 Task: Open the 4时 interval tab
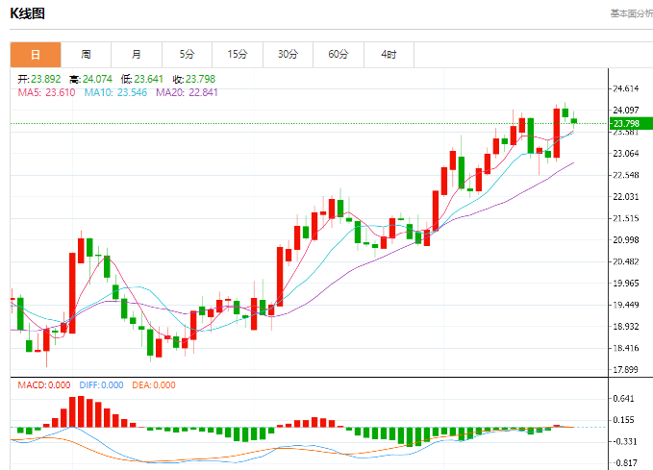click(389, 55)
